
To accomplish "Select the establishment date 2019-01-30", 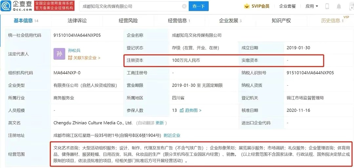I will point(298,48).
